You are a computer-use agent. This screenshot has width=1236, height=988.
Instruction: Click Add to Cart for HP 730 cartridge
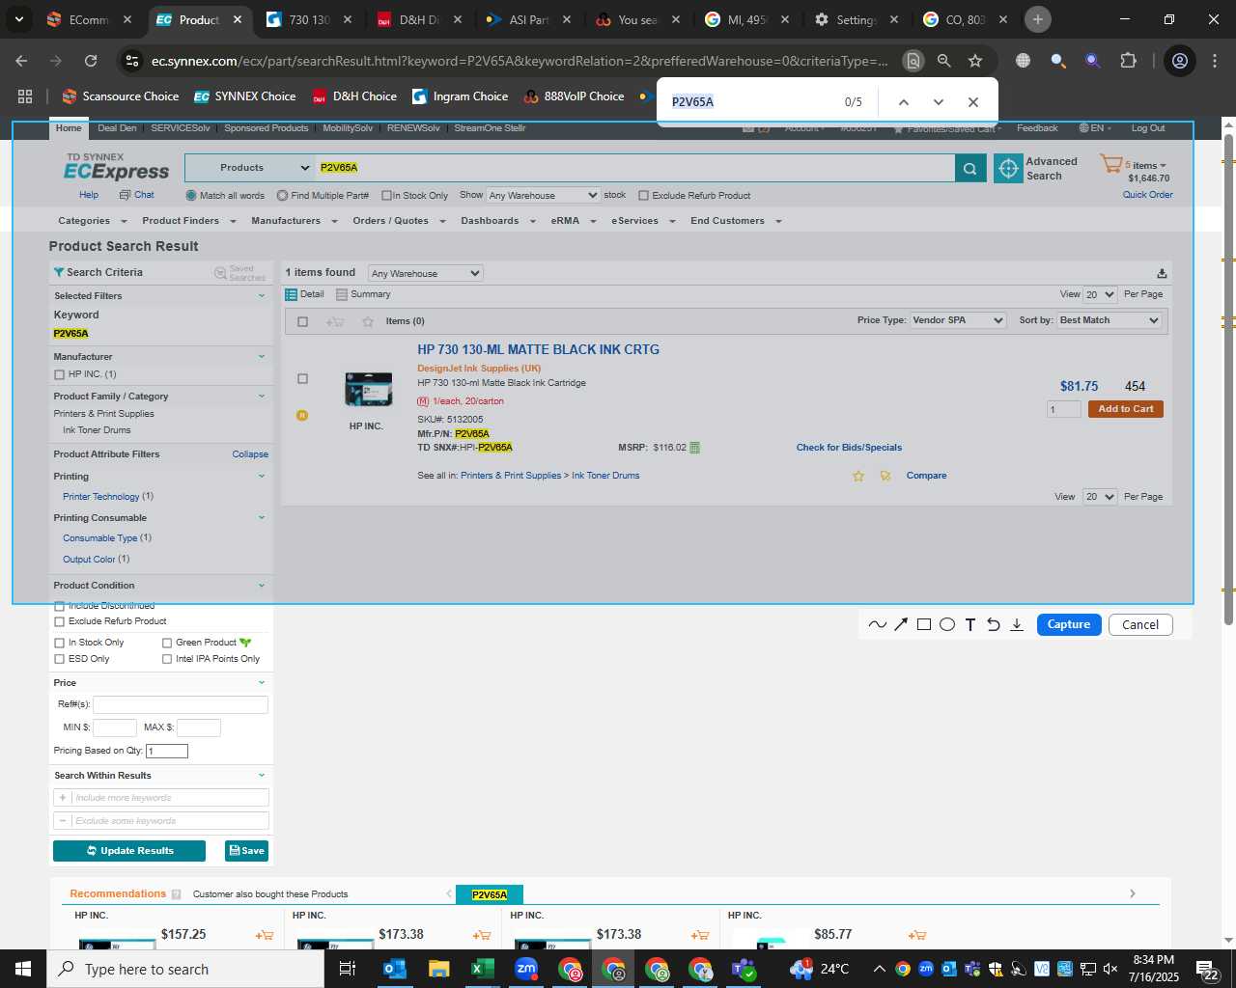tap(1126, 409)
